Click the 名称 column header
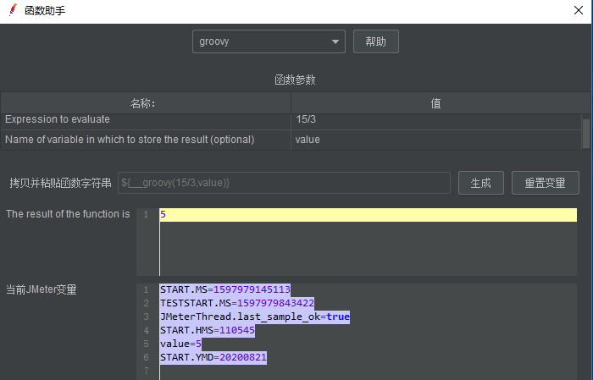Image resolution: width=593 pixels, height=380 pixels. 146,103
